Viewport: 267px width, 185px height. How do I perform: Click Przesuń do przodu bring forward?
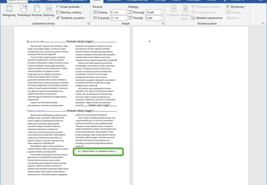point(205,7)
